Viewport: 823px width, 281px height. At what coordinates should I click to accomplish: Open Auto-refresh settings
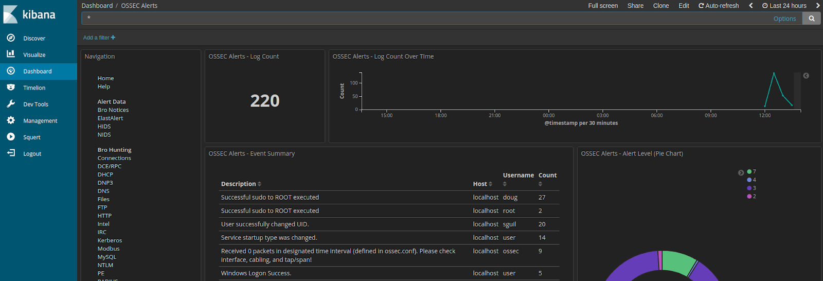719,6
